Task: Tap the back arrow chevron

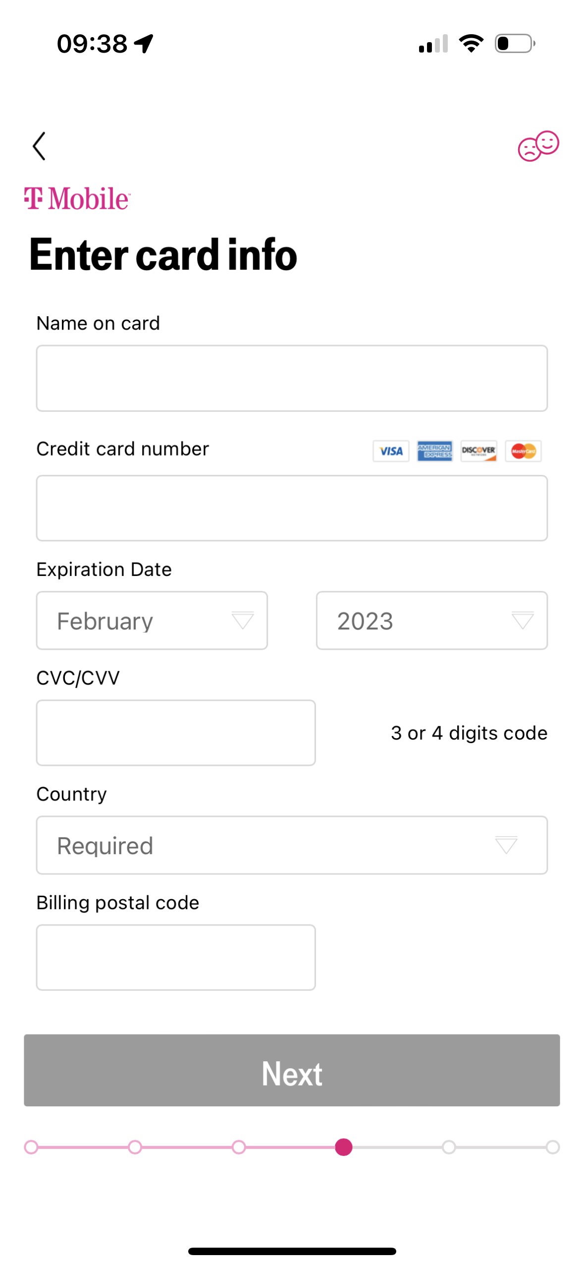Action: coord(39,146)
